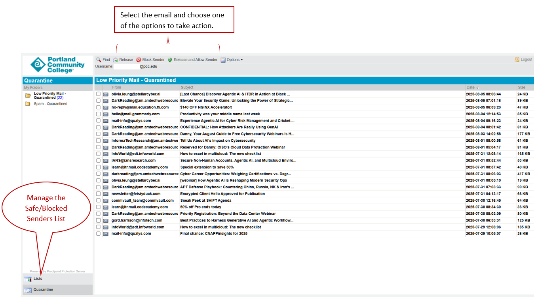Click the quarantined count link showing 22
The width and height of the screenshot is (534, 300).
[x=60, y=97]
